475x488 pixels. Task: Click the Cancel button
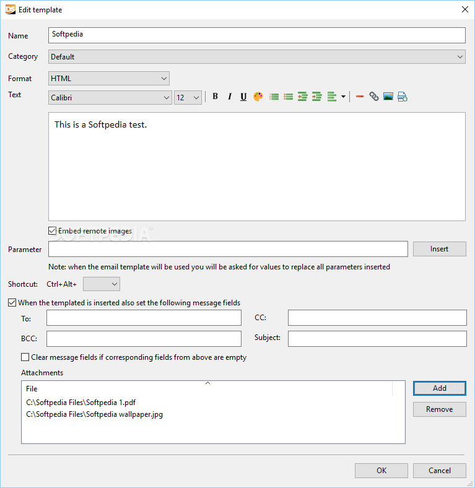[440, 470]
